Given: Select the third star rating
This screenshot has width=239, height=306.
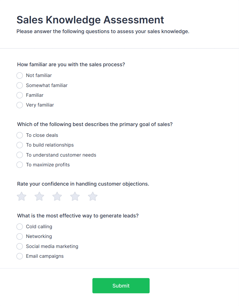Looking at the screenshot, I should [x=57, y=197].
